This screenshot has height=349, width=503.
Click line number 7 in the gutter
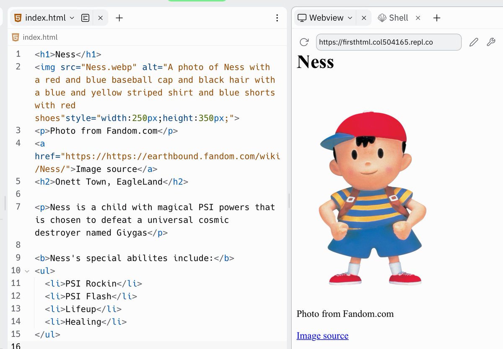click(x=18, y=207)
